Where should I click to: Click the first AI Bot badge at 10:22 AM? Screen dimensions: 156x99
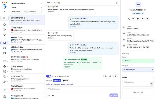84,19
